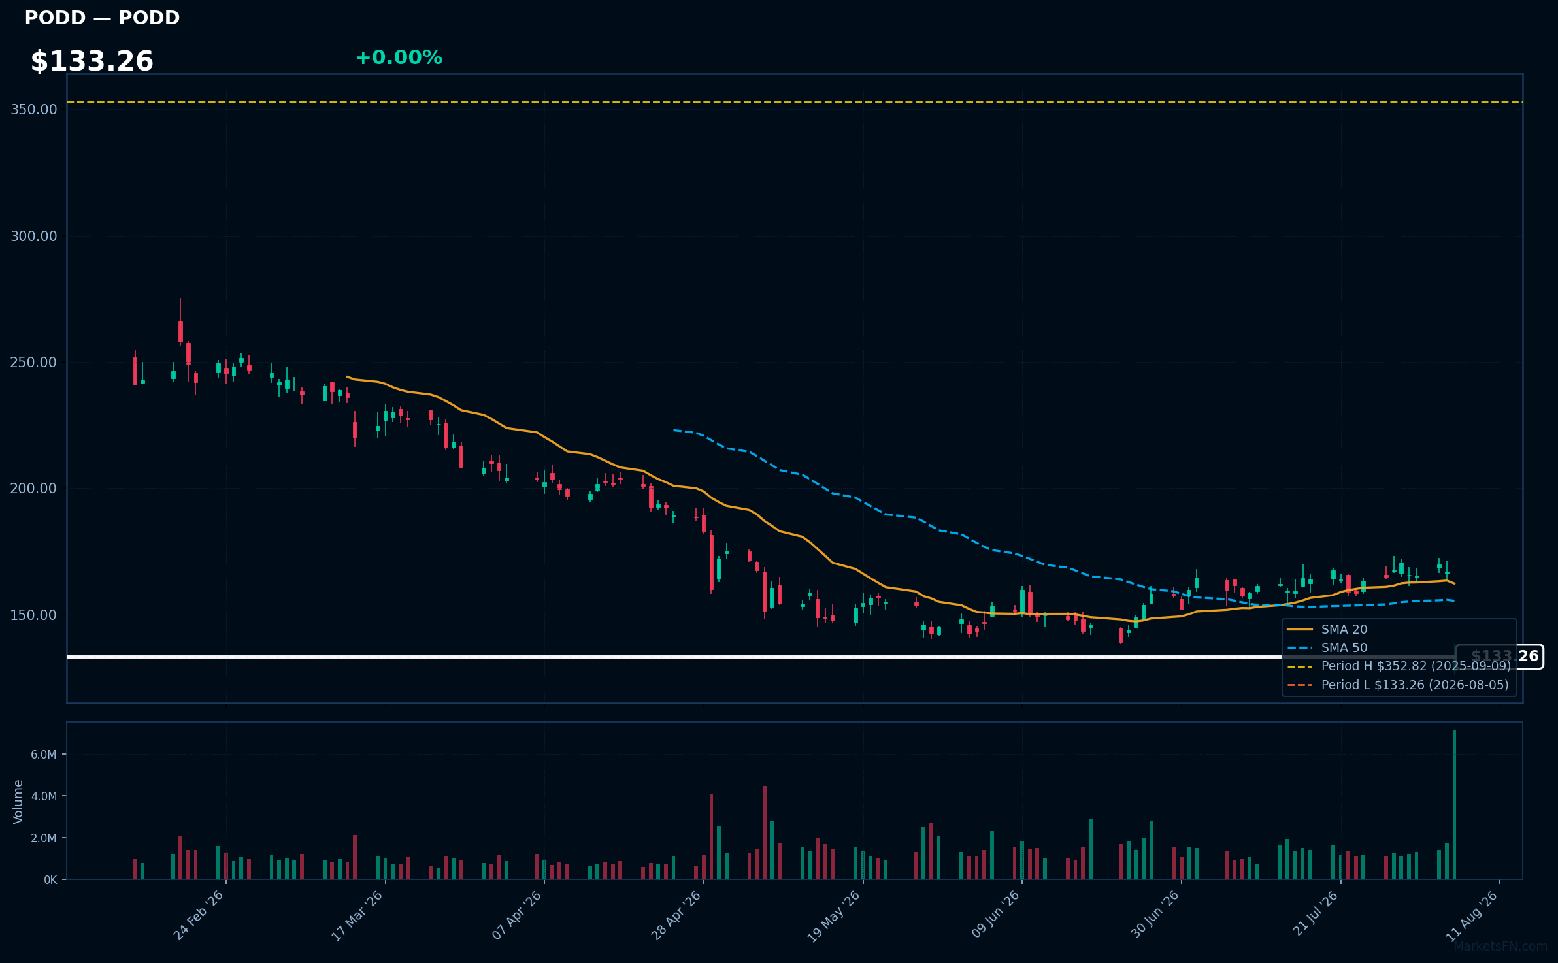The height and width of the screenshot is (963, 1558).
Task: Click the 11 Aug '26 date label
Action: pos(1472,916)
